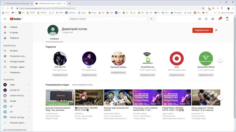Go to Trending (В тренде) in sidebar

[x=14, y=32]
